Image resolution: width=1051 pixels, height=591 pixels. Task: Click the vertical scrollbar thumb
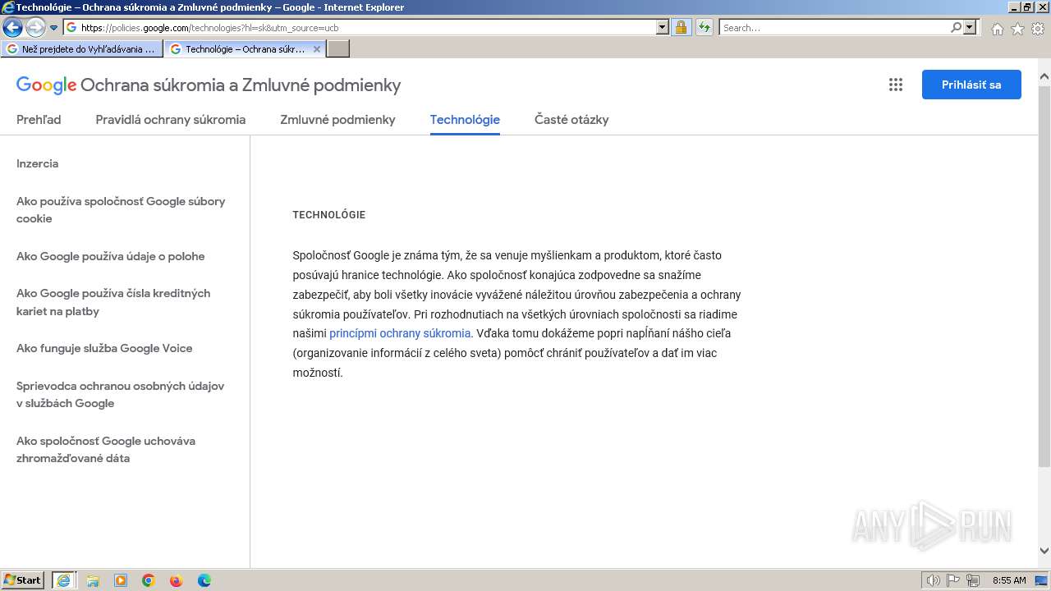[x=1044, y=275]
